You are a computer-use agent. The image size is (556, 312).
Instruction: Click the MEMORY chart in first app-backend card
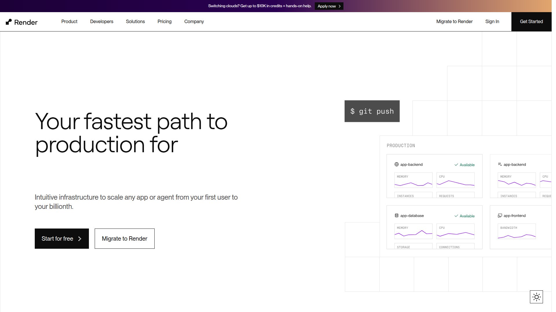[x=413, y=180]
